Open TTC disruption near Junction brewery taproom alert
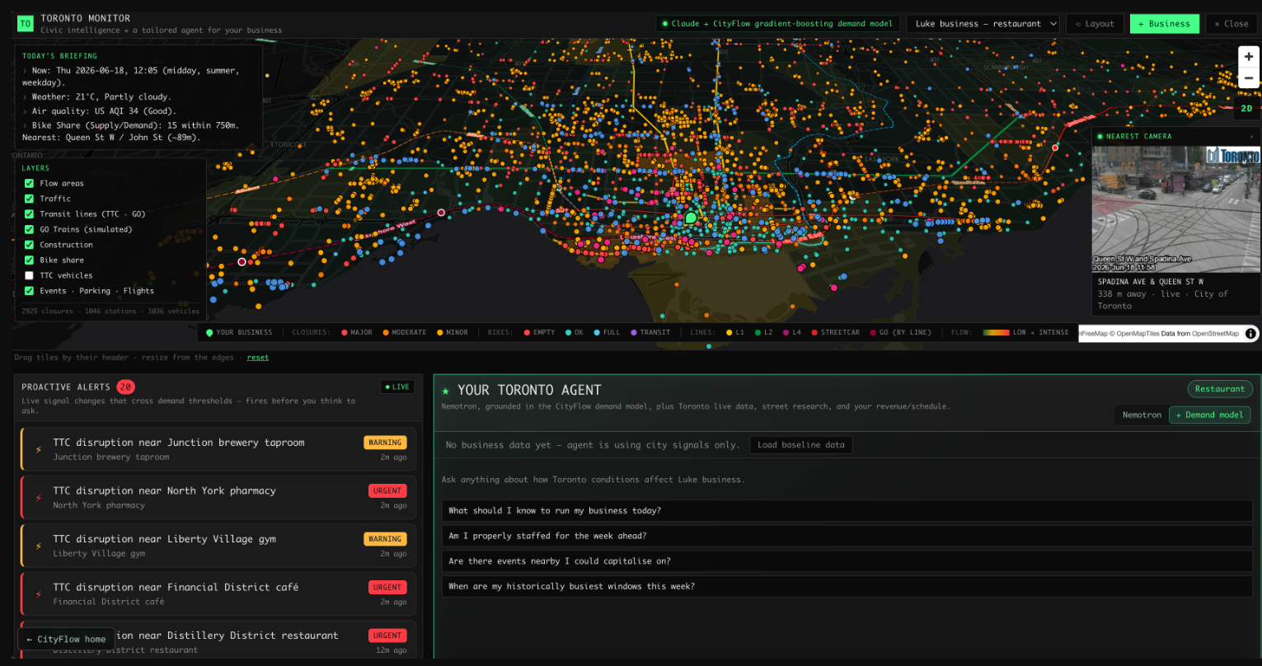Screen dimensions: 1262x666 tap(218, 449)
